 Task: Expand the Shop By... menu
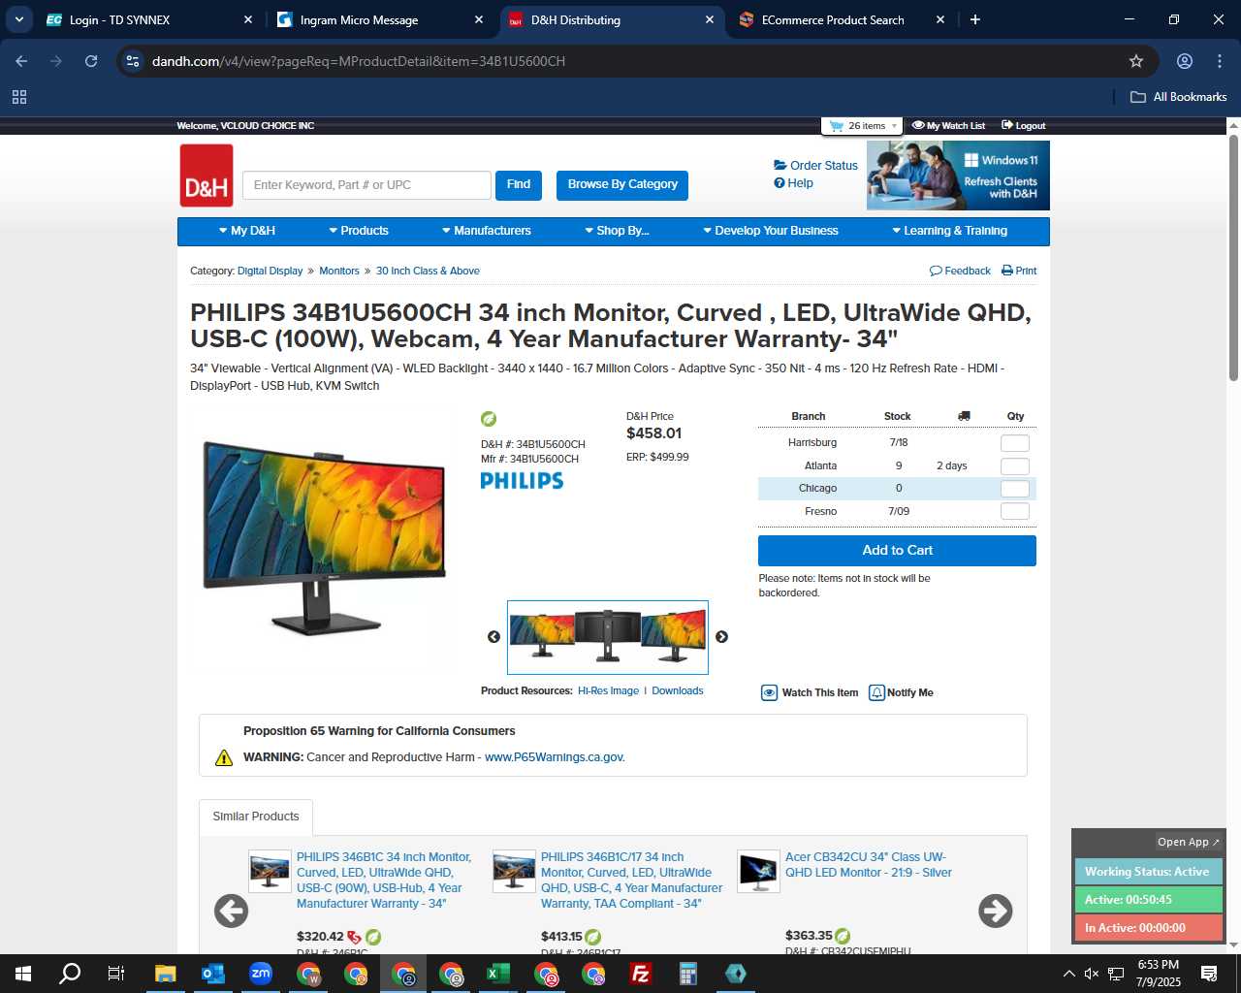[x=617, y=231]
